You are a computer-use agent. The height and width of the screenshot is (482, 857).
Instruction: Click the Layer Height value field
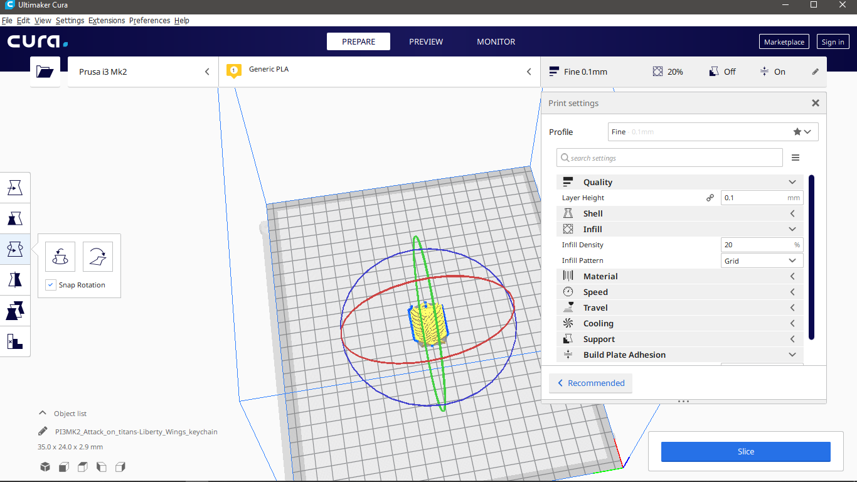[x=762, y=198]
